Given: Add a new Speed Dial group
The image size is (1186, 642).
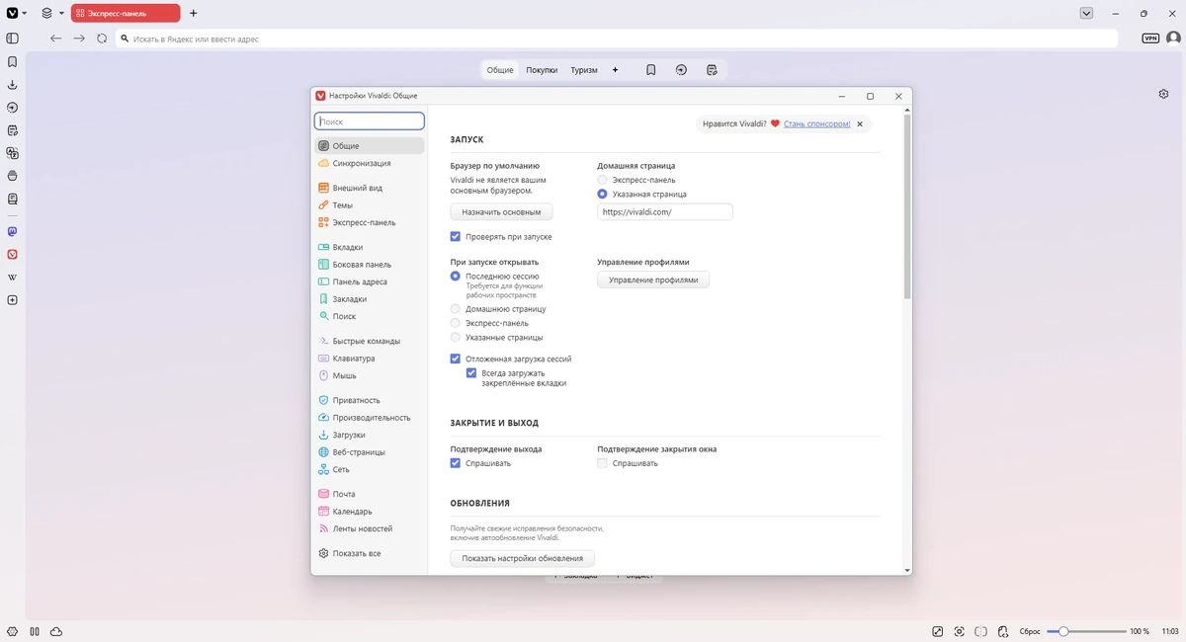Looking at the screenshot, I should (x=615, y=70).
